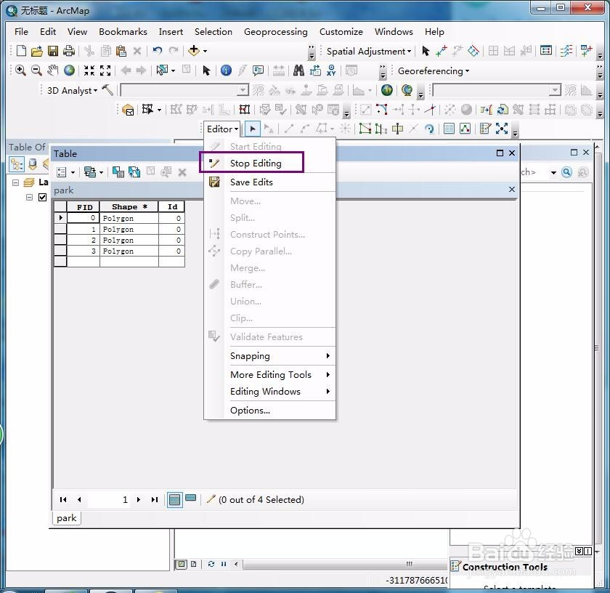Image resolution: width=610 pixels, height=593 pixels.
Task: Switch to Show selected records view
Action: 190,499
